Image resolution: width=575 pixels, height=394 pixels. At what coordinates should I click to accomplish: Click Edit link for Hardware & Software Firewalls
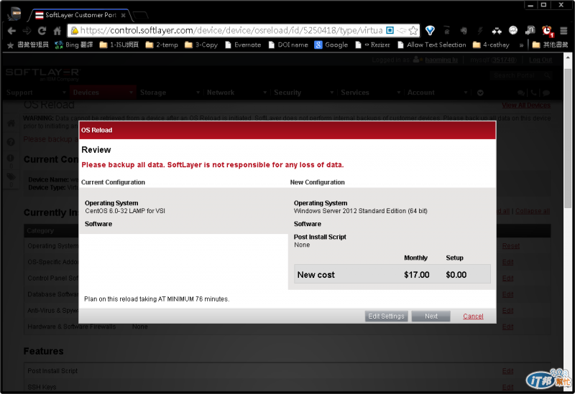pyautogui.click(x=507, y=327)
